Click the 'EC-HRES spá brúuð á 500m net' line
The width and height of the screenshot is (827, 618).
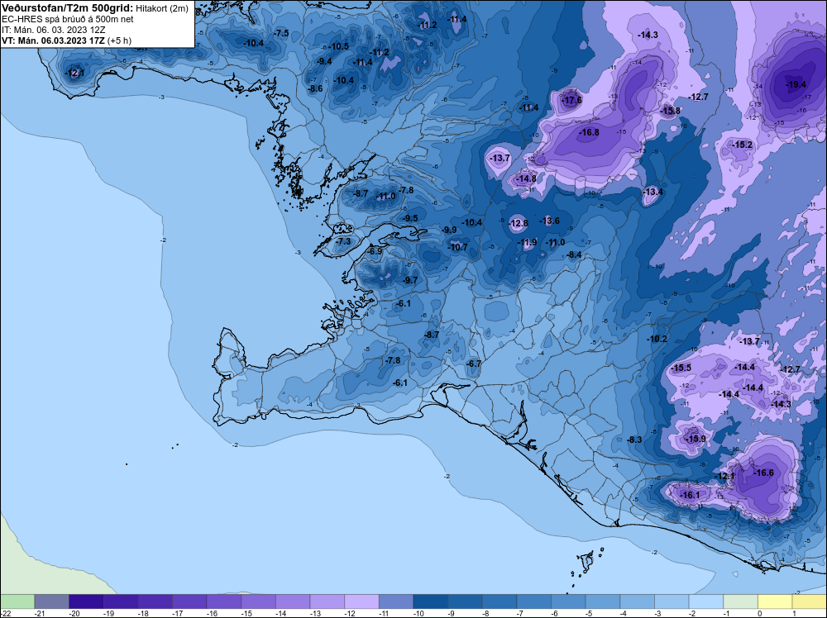coord(68,19)
